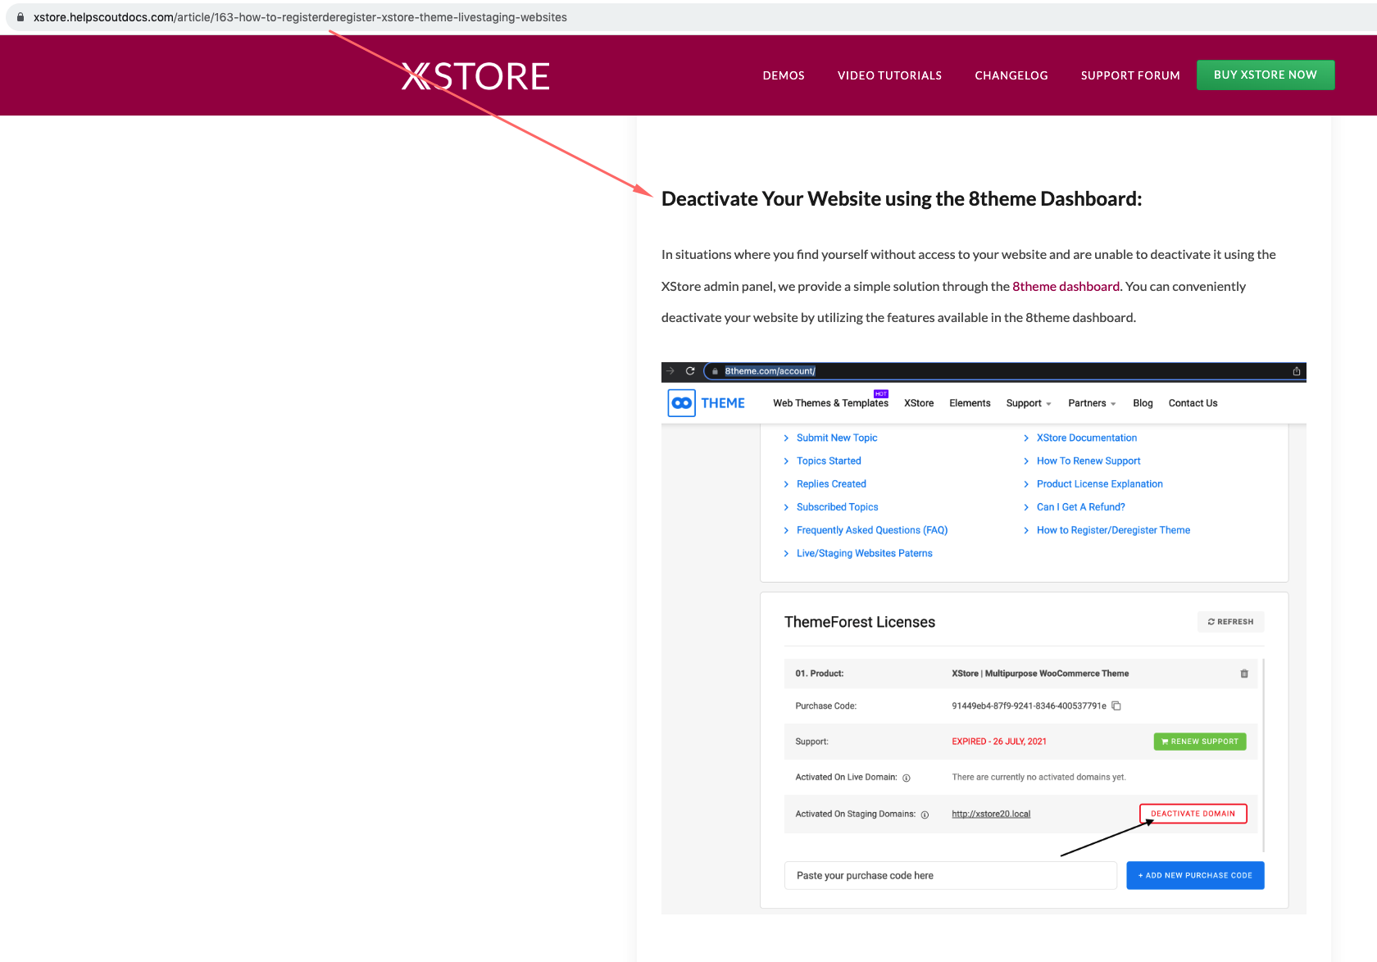The width and height of the screenshot is (1377, 962).
Task: Click the forward arrow in embedded browser
Action: [x=670, y=371]
